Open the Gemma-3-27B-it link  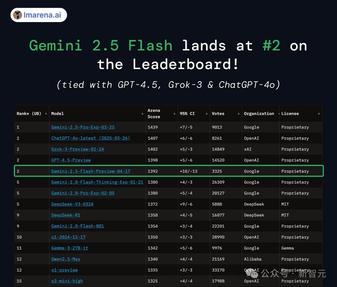pos(69,248)
